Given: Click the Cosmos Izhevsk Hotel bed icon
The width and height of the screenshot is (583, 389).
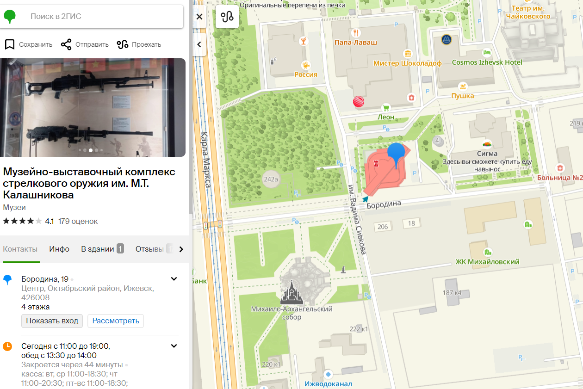Looking at the screenshot, I should click(486, 53).
